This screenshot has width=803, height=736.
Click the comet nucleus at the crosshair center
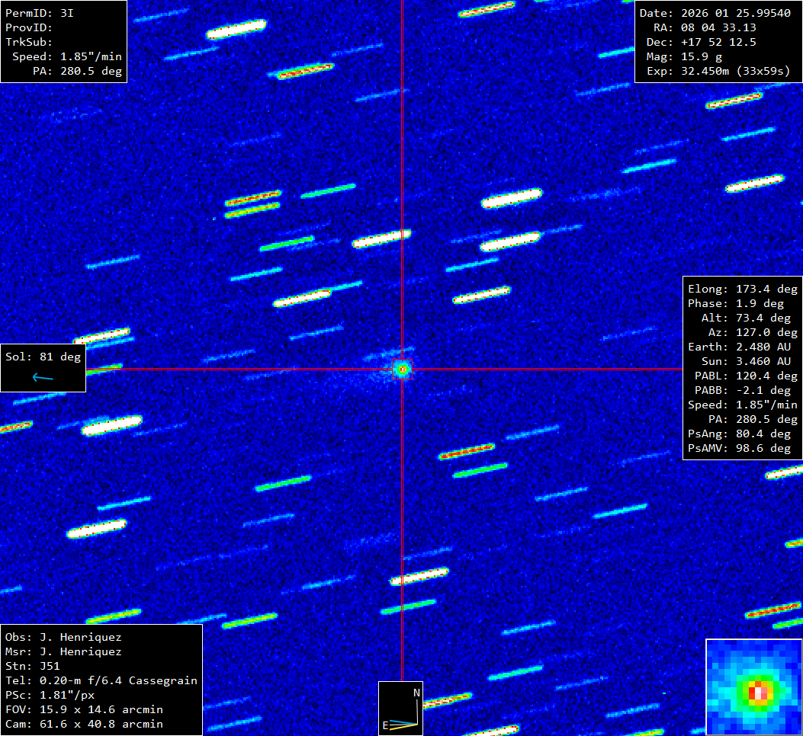402,370
